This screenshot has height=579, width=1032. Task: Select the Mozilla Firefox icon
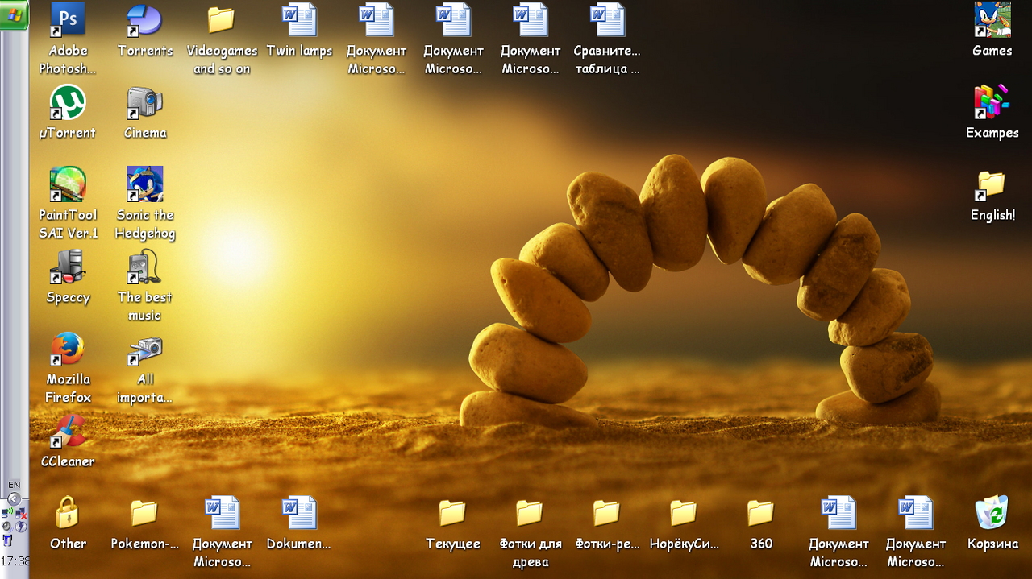point(68,349)
